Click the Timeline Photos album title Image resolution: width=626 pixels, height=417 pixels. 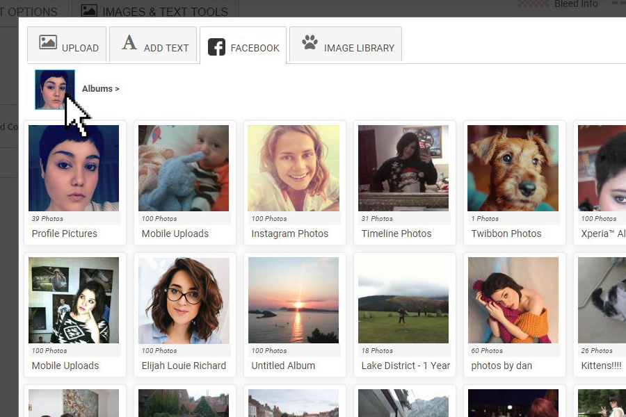click(x=396, y=234)
